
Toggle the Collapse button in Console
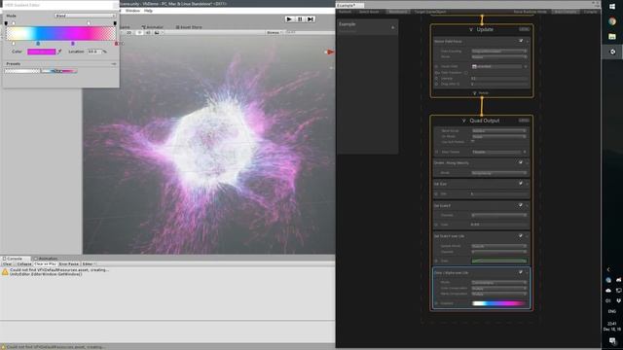pos(23,263)
